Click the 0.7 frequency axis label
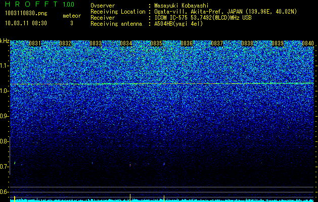 coord(4,167)
